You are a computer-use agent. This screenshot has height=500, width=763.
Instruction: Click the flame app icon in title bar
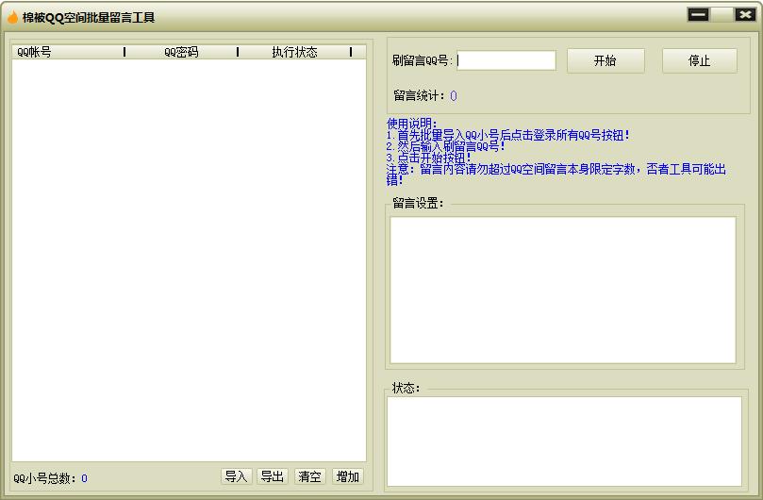tap(12, 17)
